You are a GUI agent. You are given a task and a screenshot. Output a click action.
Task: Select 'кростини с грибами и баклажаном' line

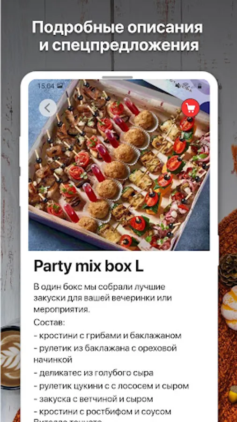107,336
